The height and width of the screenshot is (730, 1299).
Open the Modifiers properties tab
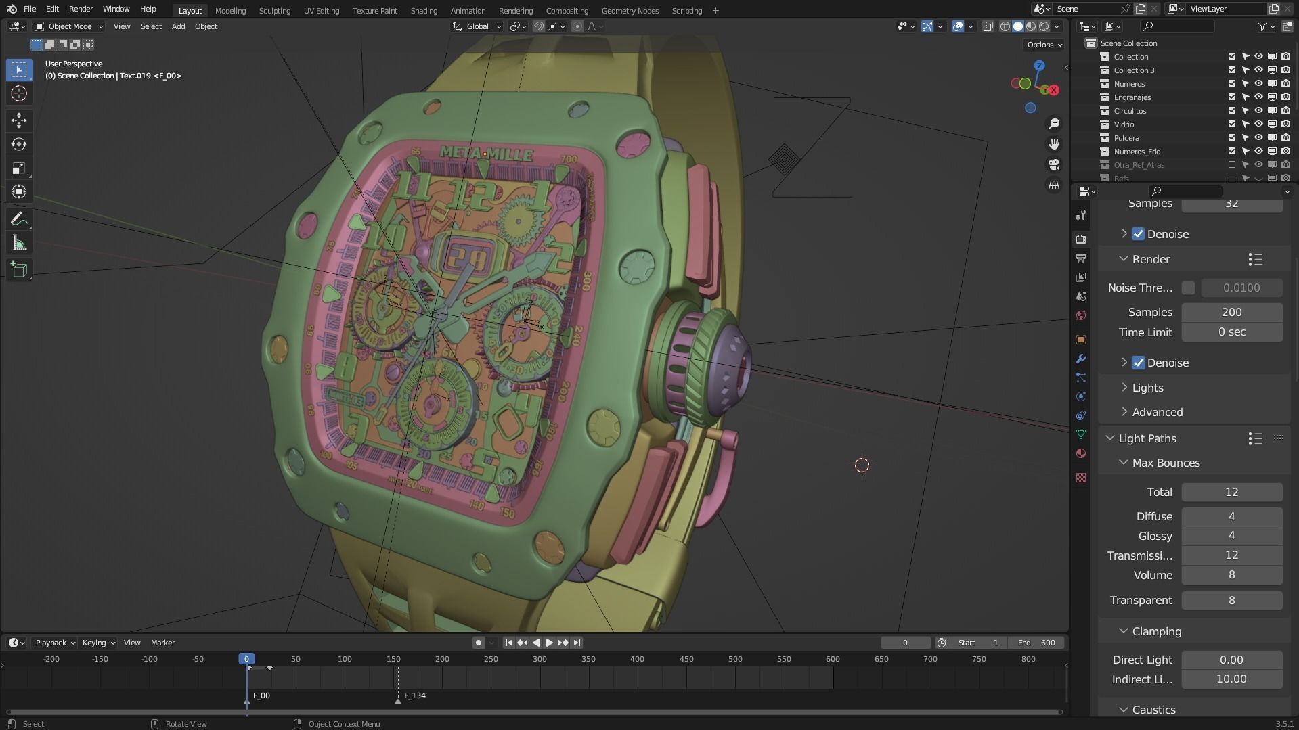coord(1081,359)
